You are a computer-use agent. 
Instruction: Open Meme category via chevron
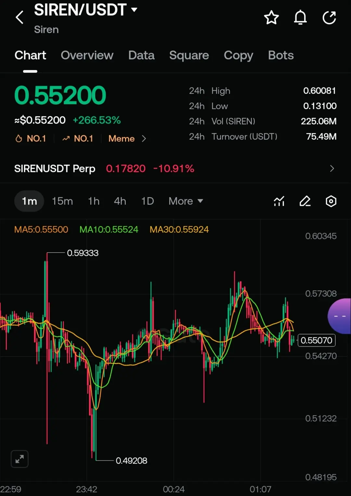[x=144, y=139]
